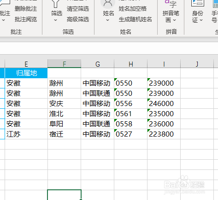Open the 拼音笔画 dropdown

click(174, 20)
